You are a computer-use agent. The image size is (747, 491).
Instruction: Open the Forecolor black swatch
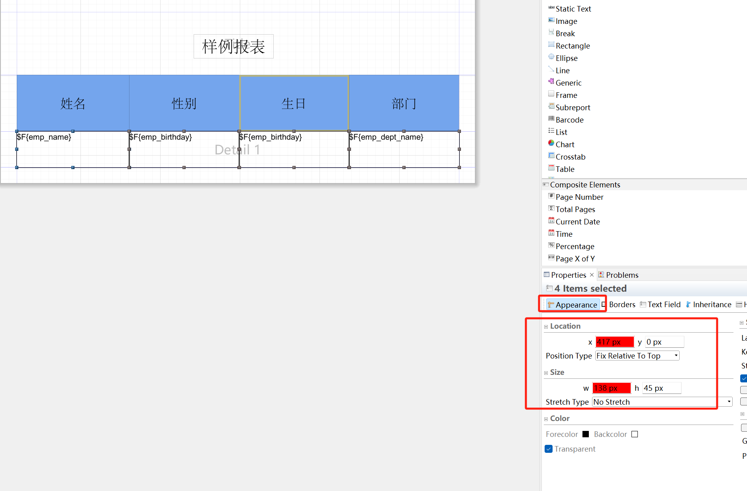coord(586,434)
